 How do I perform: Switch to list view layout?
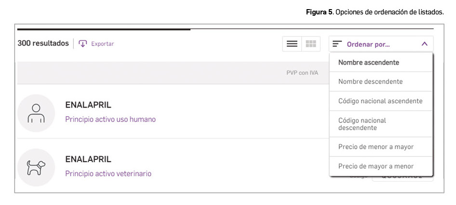292,44
